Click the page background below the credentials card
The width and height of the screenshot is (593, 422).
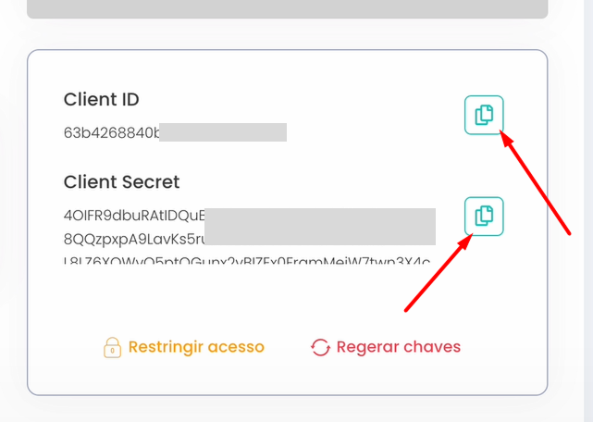click(x=287, y=410)
